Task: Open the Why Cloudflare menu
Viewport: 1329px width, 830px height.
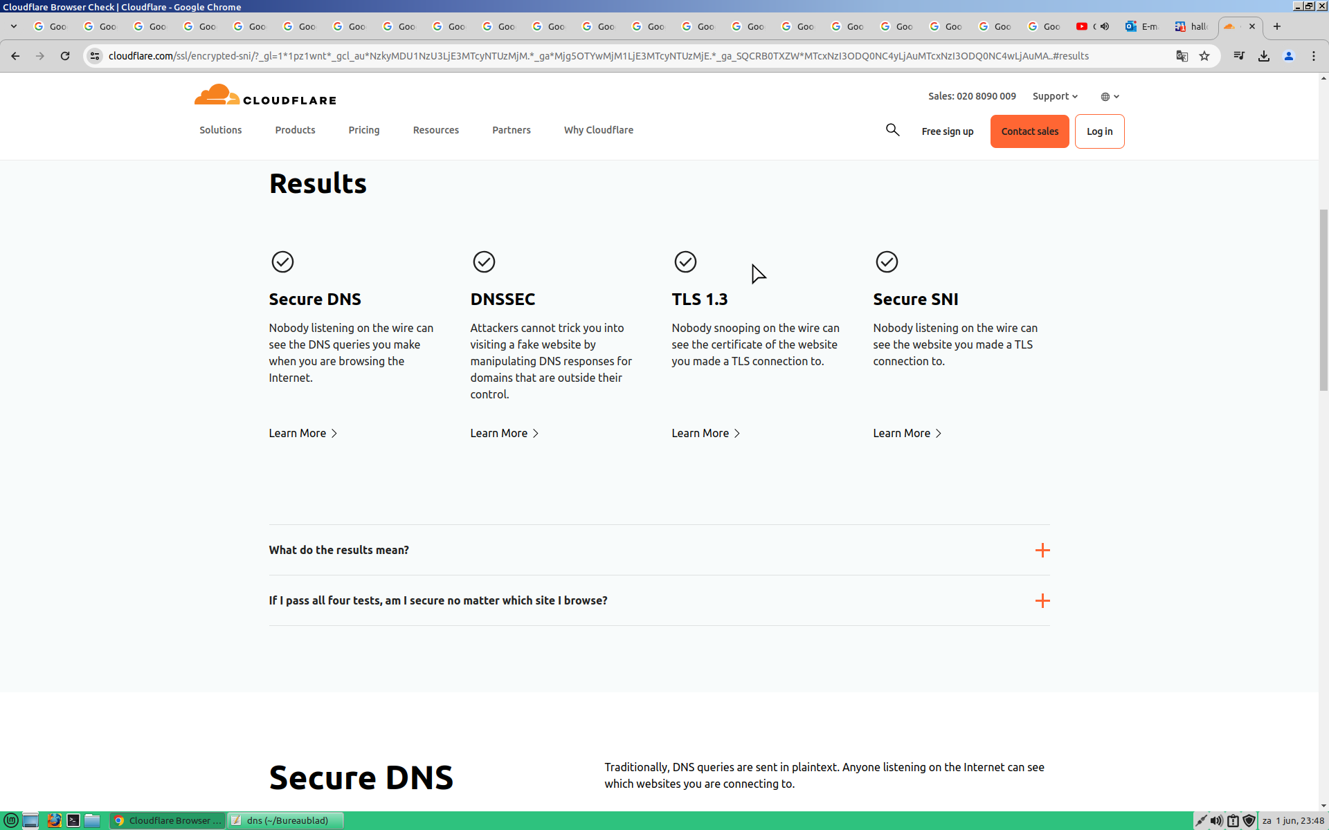Action: coord(599,130)
